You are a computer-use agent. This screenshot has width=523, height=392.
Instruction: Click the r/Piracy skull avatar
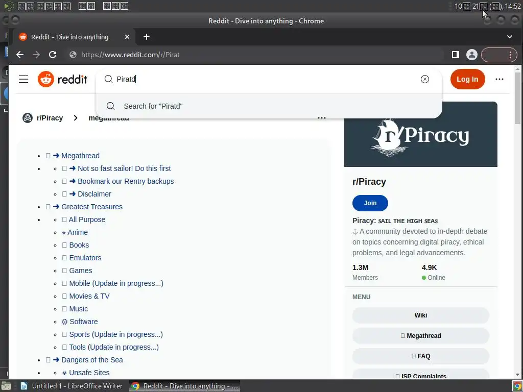point(28,118)
